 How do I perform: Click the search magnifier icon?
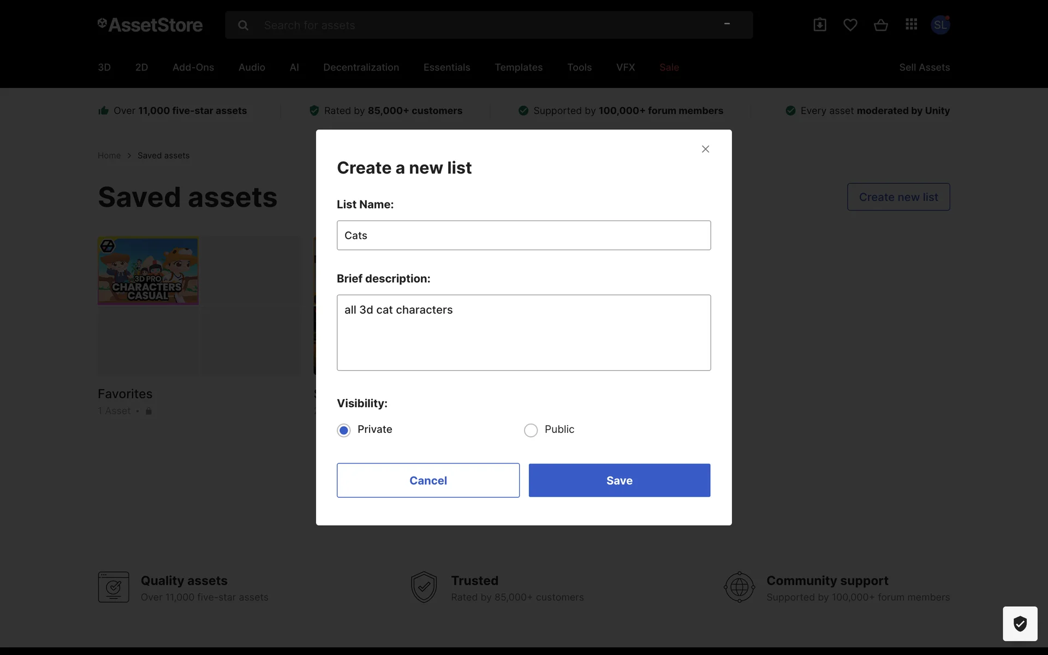243,25
